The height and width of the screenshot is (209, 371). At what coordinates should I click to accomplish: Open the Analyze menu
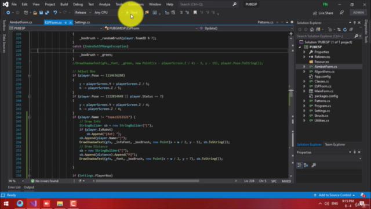[104, 4]
